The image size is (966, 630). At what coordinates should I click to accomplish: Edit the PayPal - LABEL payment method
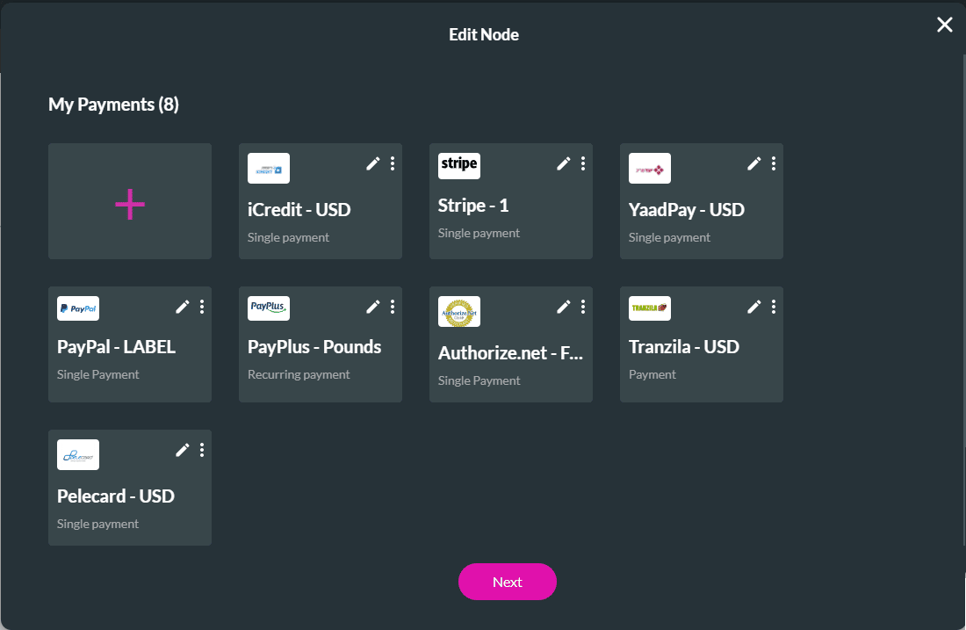click(x=182, y=307)
